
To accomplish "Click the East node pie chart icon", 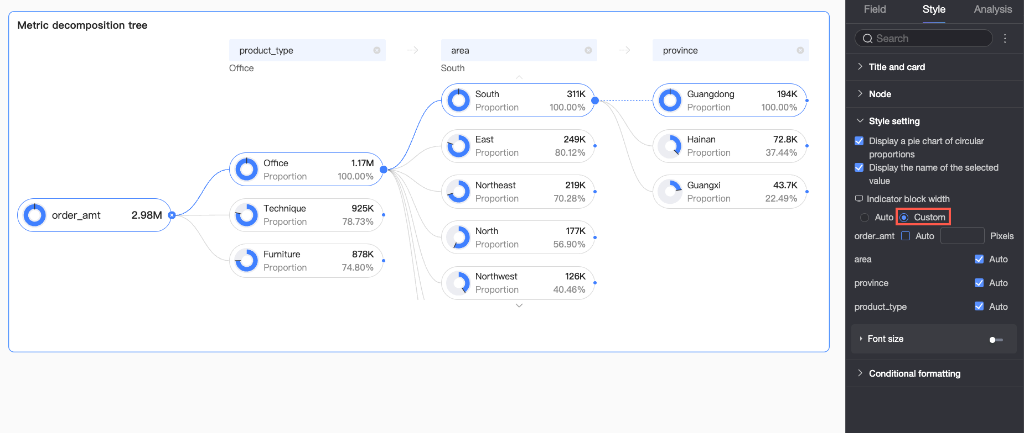I will coord(458,146).
